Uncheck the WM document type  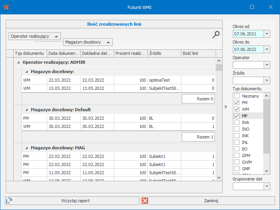[x=237, y=109]
